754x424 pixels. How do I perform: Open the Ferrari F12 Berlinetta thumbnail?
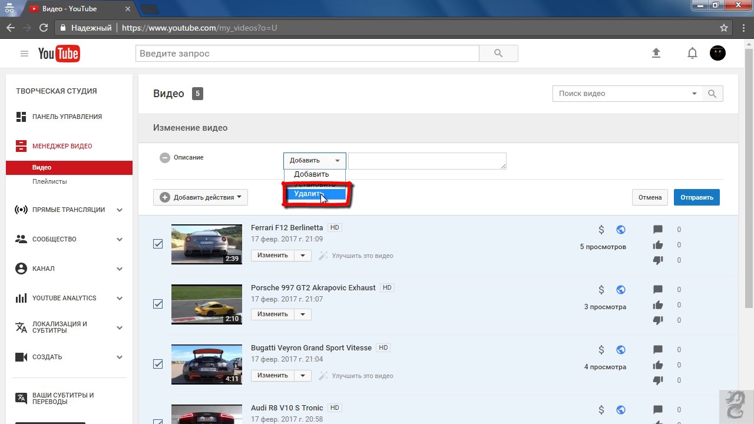pos(207,244)
